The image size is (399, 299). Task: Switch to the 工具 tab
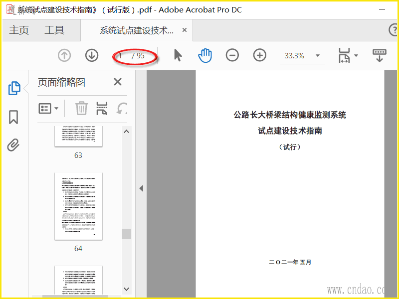click(x=54, y=30)
